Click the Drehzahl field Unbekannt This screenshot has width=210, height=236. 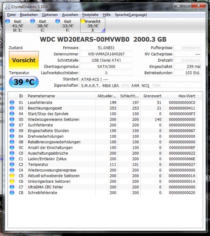188,60
